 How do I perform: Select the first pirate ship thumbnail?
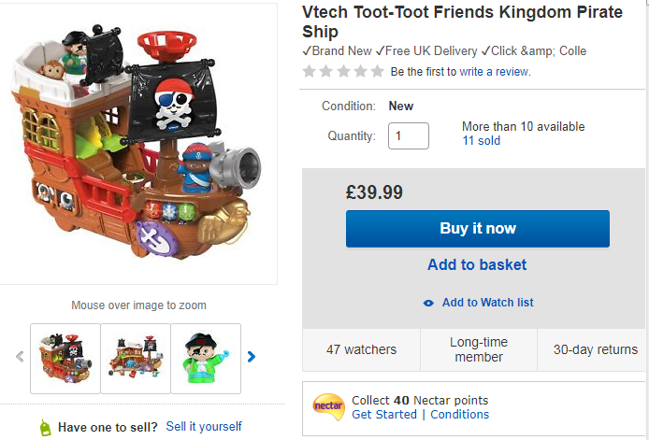point(65,358)
